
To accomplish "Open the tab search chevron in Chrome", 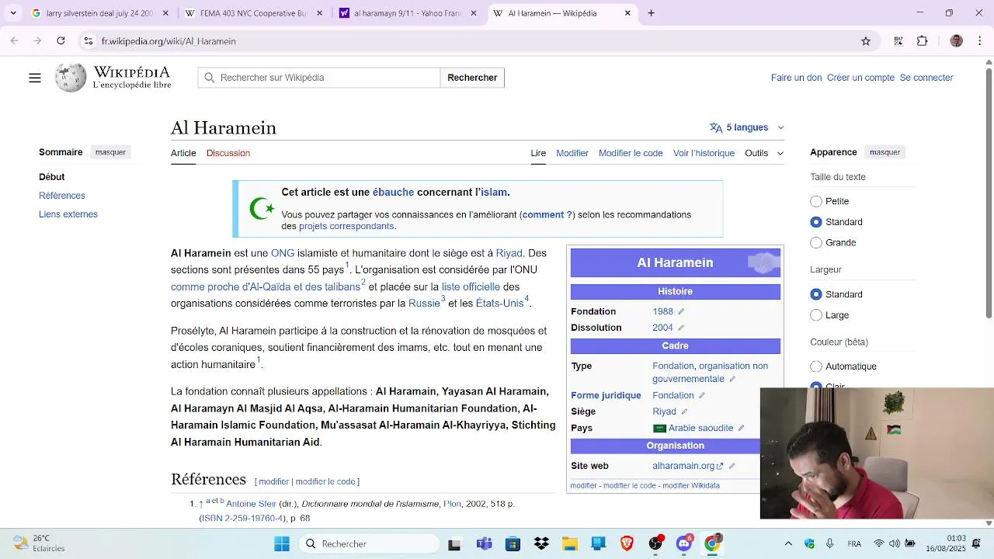I will [13, 13].
